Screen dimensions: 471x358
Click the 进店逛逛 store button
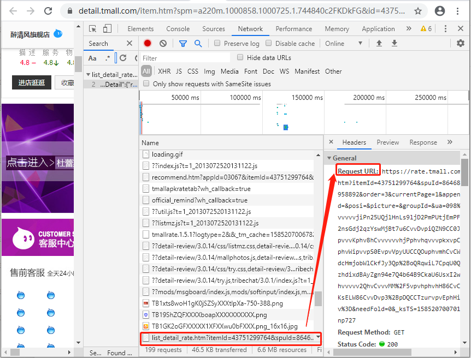pyautogui.click(x=32, y=82)
